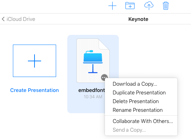Choose Rename Presentation option
This screenshot has width=191, height=139.
click(138, 110)
